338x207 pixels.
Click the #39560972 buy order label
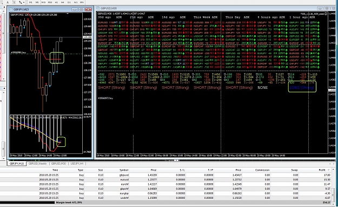tap(105, 98)
